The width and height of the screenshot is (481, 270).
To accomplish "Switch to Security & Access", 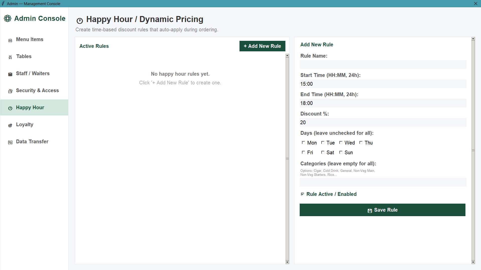I will coord(34,90).
